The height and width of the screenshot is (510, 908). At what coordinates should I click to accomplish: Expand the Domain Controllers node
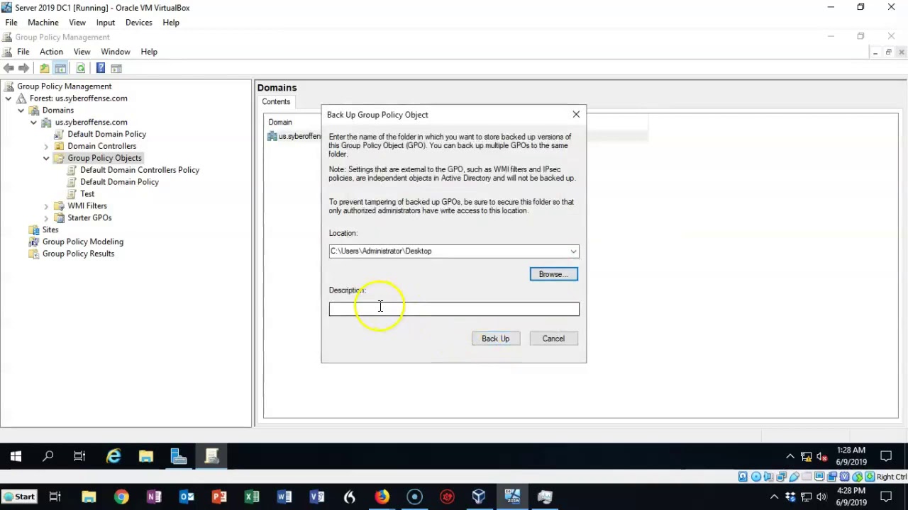click(x=46, y=147)
